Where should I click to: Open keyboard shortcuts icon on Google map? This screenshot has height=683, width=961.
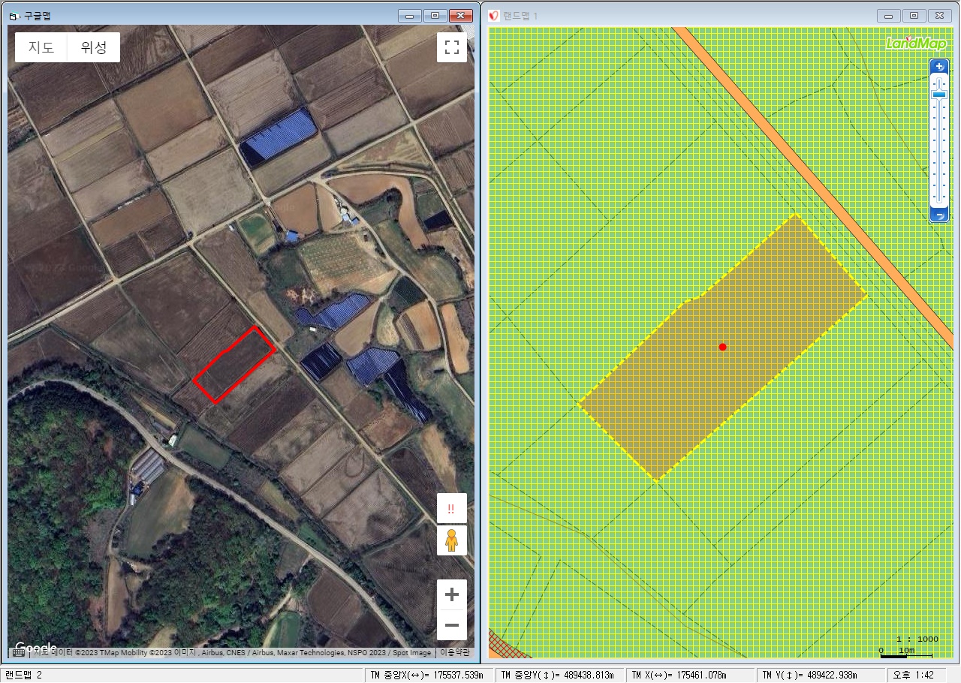tap(19, 653)
